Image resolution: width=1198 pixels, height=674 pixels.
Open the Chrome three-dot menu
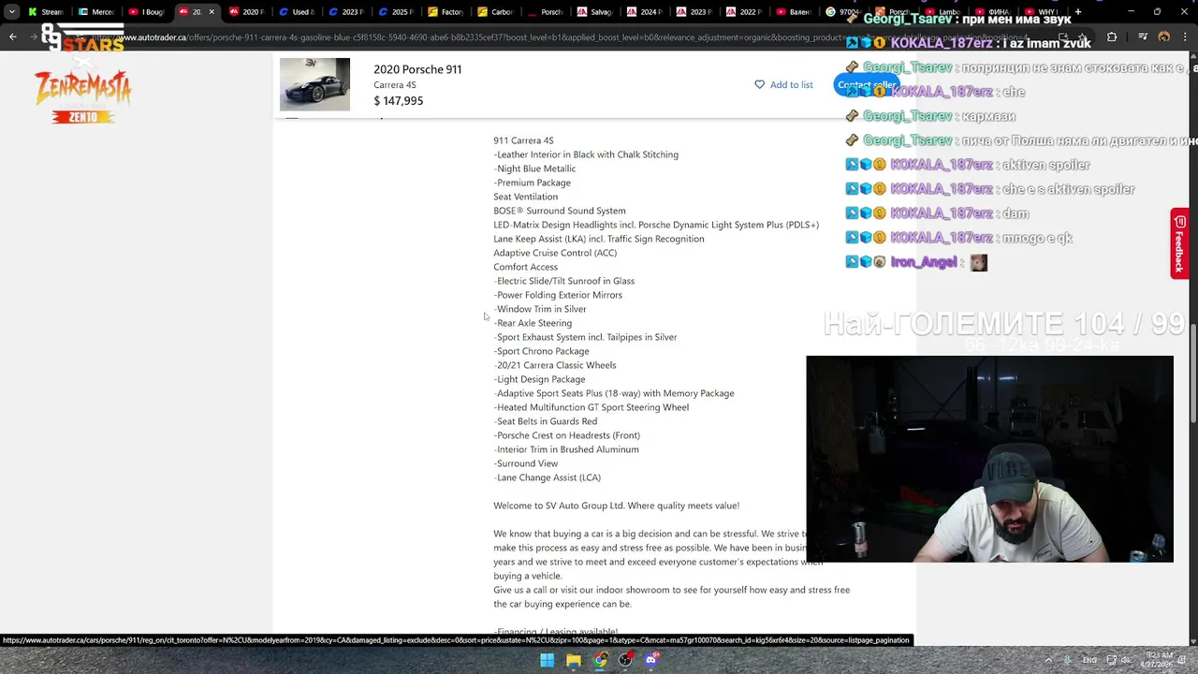click(x=1187, y=37)
